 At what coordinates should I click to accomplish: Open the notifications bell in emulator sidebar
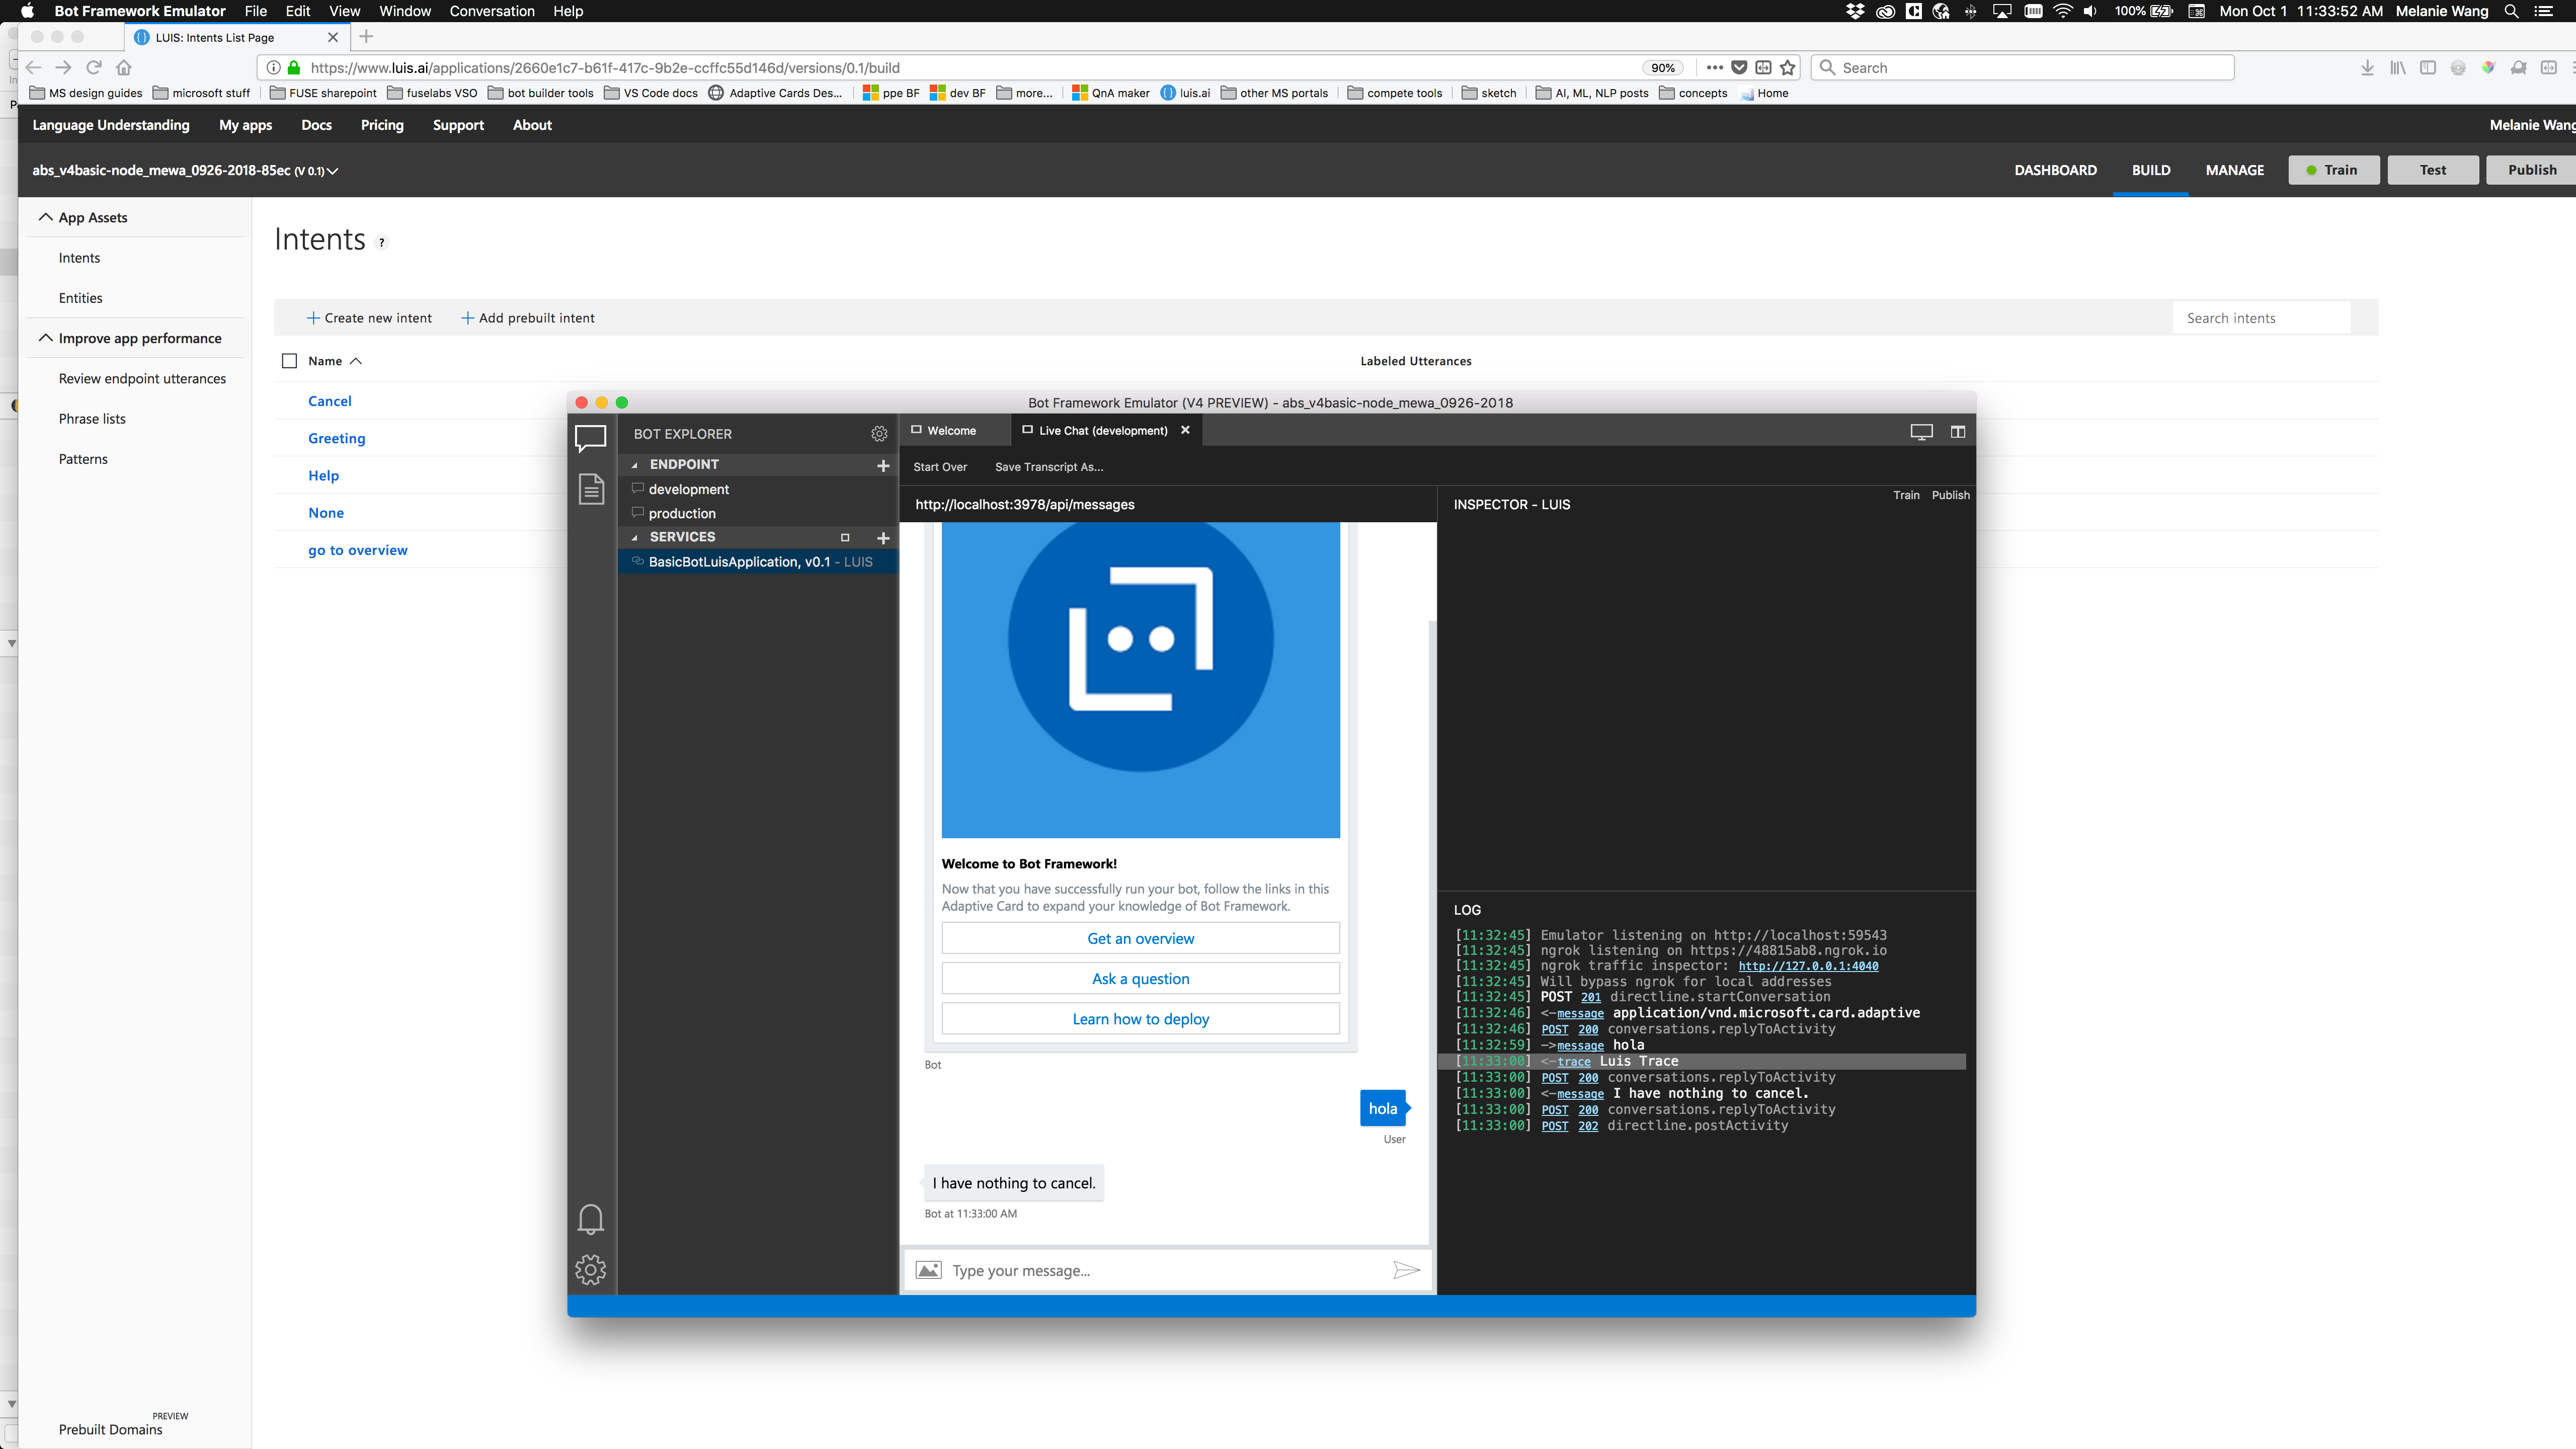pos(591,1219)
